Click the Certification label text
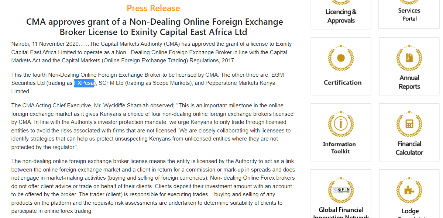Screen dimensions: 443x218 [343, 83]
